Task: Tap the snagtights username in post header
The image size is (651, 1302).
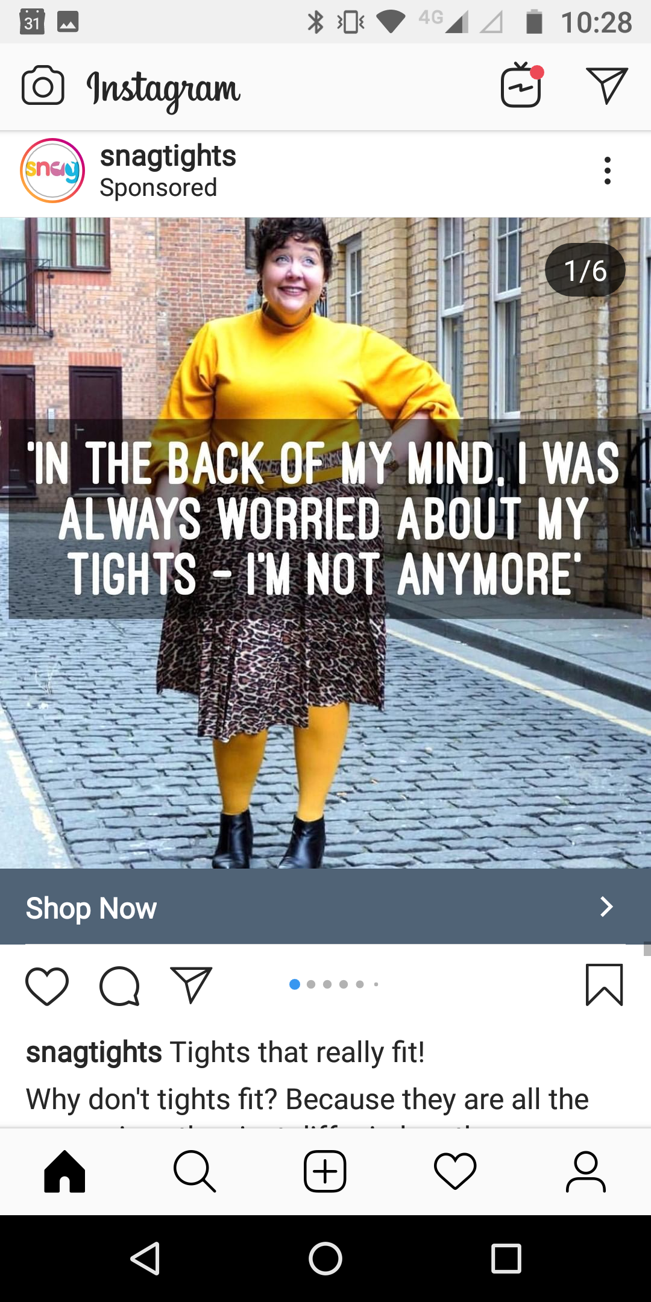Action: tap(168, 157)
